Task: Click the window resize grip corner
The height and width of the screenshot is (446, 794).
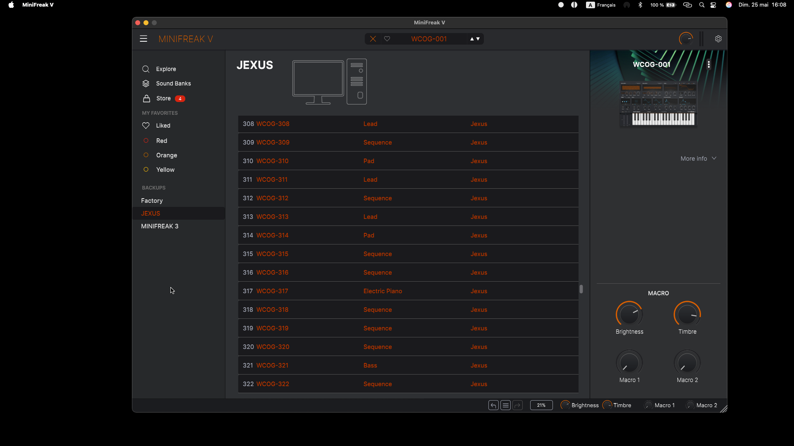Action: tap(723, 408)
